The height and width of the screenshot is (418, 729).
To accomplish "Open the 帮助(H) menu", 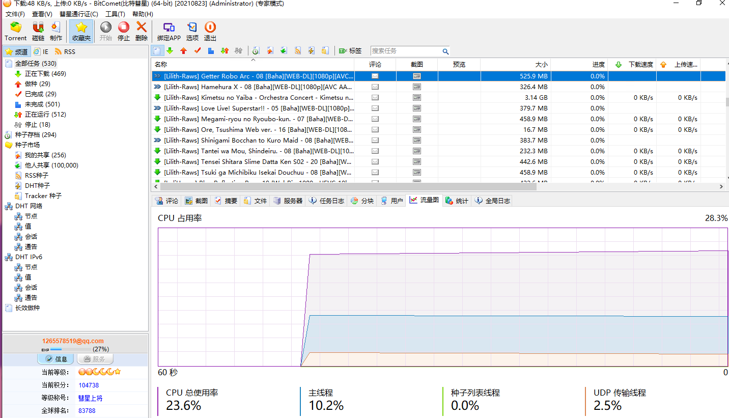I will (143, 14).
